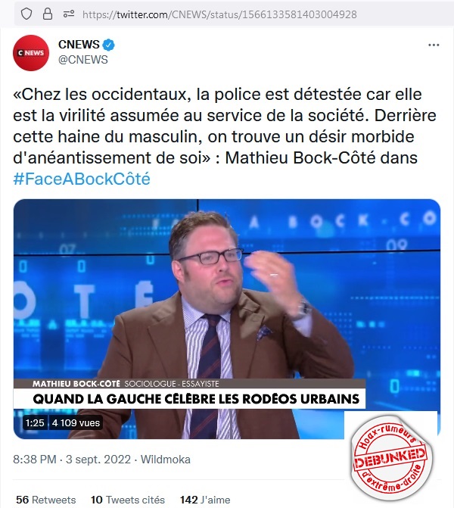View the 142 J'aime likes list
The image size is (454, 508).
(205, 500)
